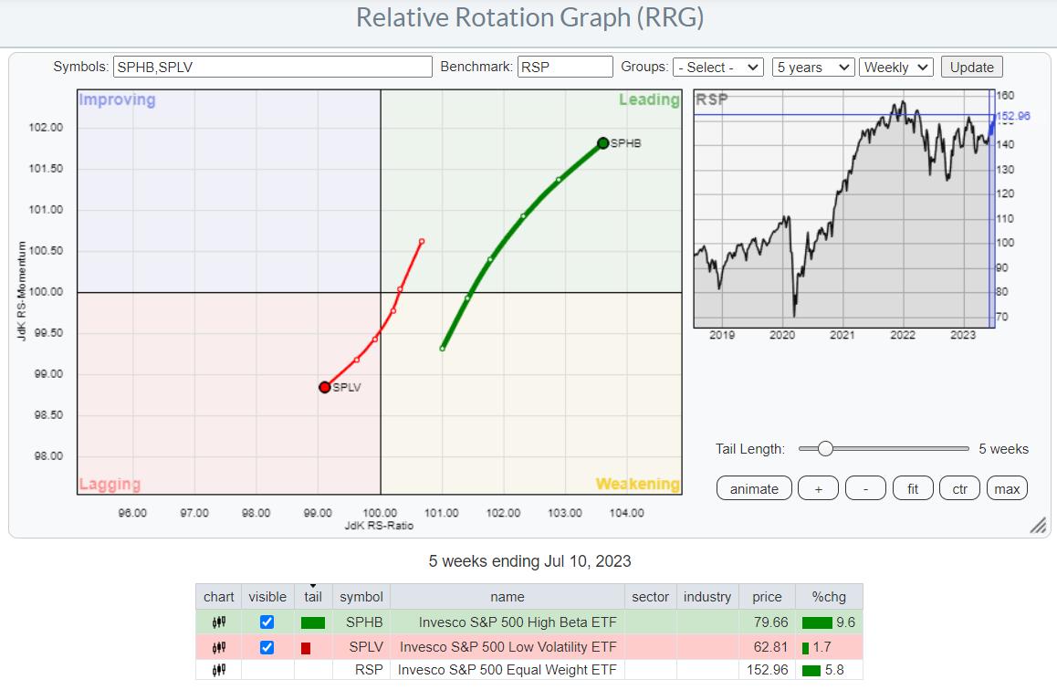
Task: Open the SPHB row chart icon
Action: tap(219, 622)
